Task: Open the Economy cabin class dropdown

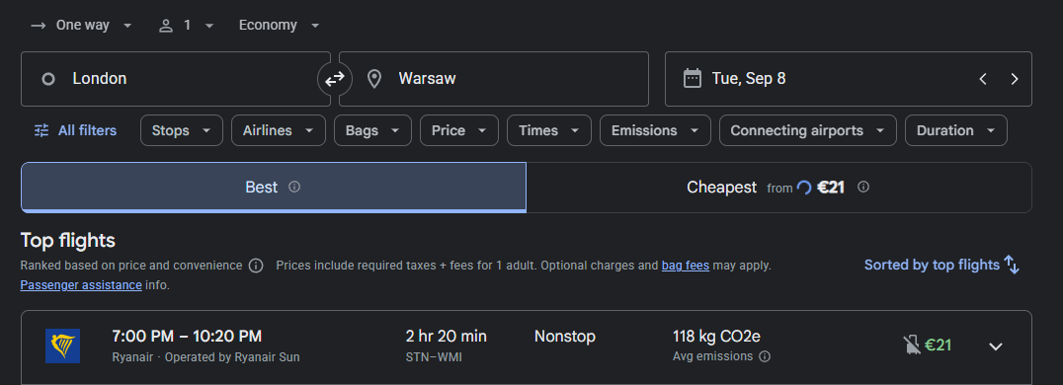Action: coord(279,26)
